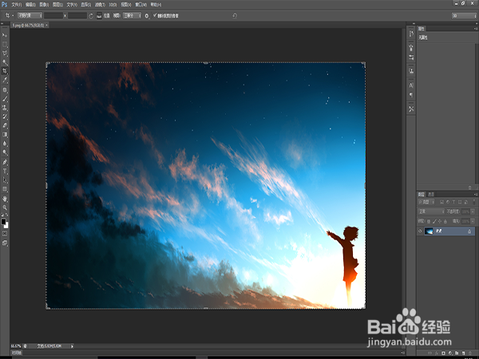Select the Blur tool
This screenshot has height=359, width=479.
(x=5, y=144)
